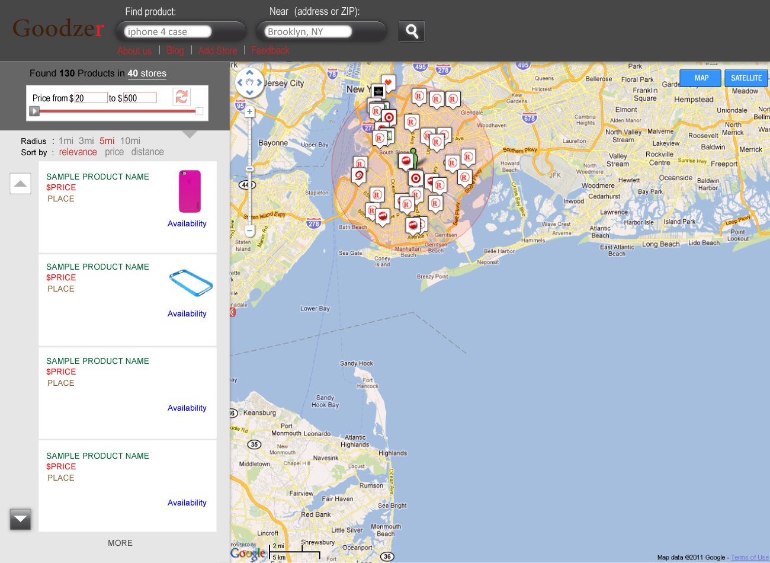Click the 40 stores link
The image size is (770, 563).
click(147, 73)
